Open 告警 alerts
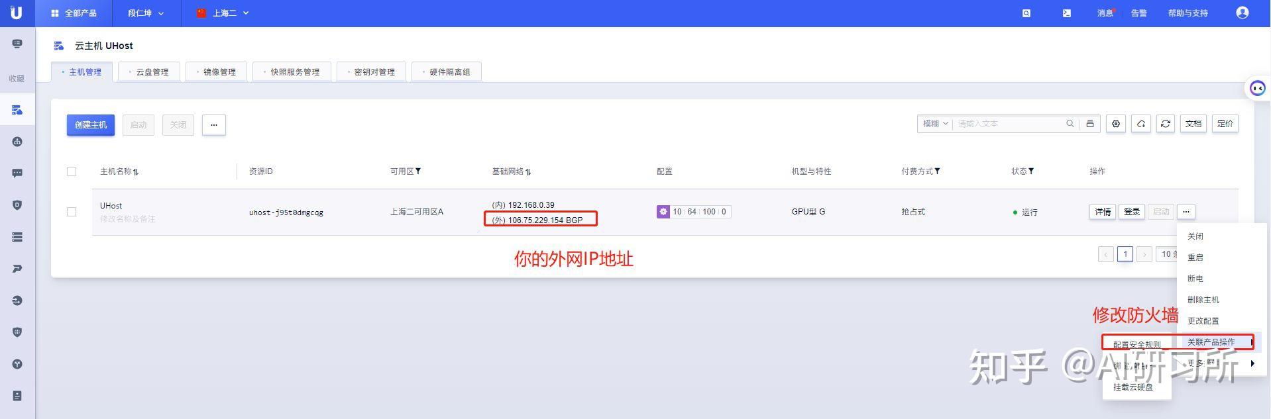 click(1138, 13)
